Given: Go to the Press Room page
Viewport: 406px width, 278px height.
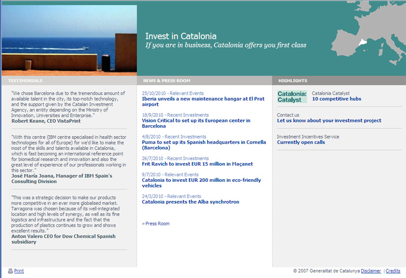Looking at the screenshot, I should pos(157,223).
